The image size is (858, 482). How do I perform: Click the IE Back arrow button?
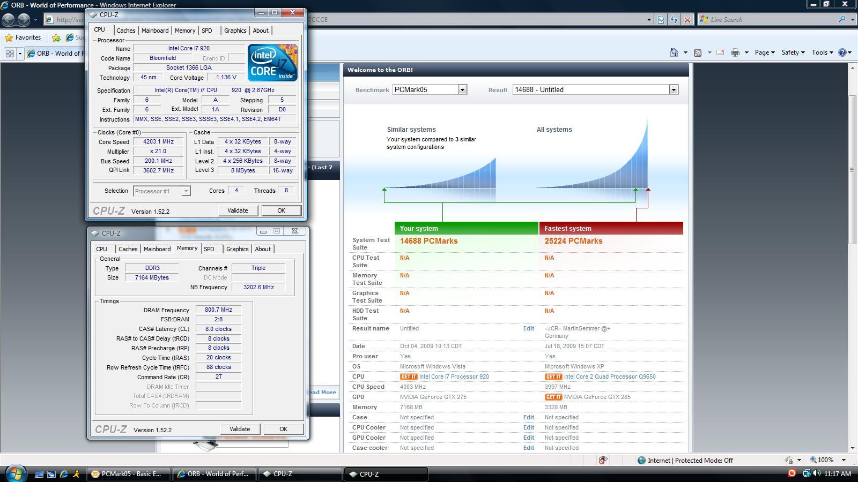[x=9, y=19]
